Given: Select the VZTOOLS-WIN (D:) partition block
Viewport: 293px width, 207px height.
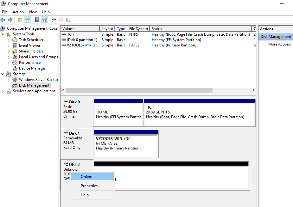Looking at the screenshot, I should click(x=126, y=144).
